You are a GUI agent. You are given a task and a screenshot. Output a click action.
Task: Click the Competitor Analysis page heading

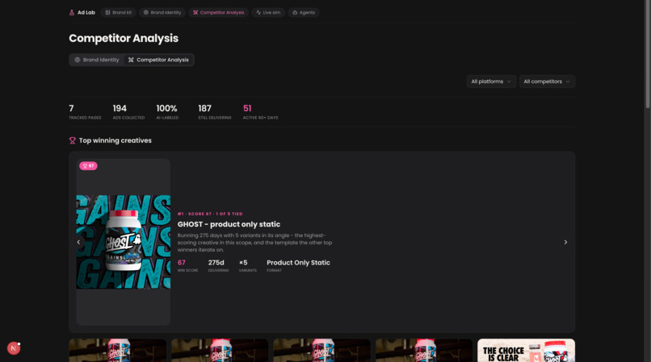click(124, 38)
